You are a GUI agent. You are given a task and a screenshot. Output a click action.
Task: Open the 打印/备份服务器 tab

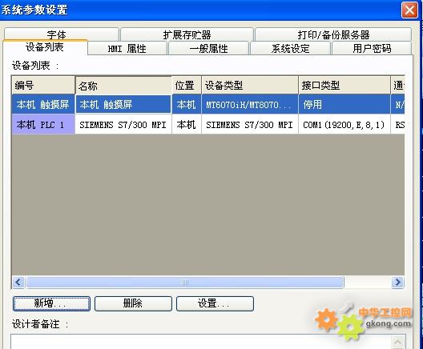pyautogui.click(x=333, y=34)
